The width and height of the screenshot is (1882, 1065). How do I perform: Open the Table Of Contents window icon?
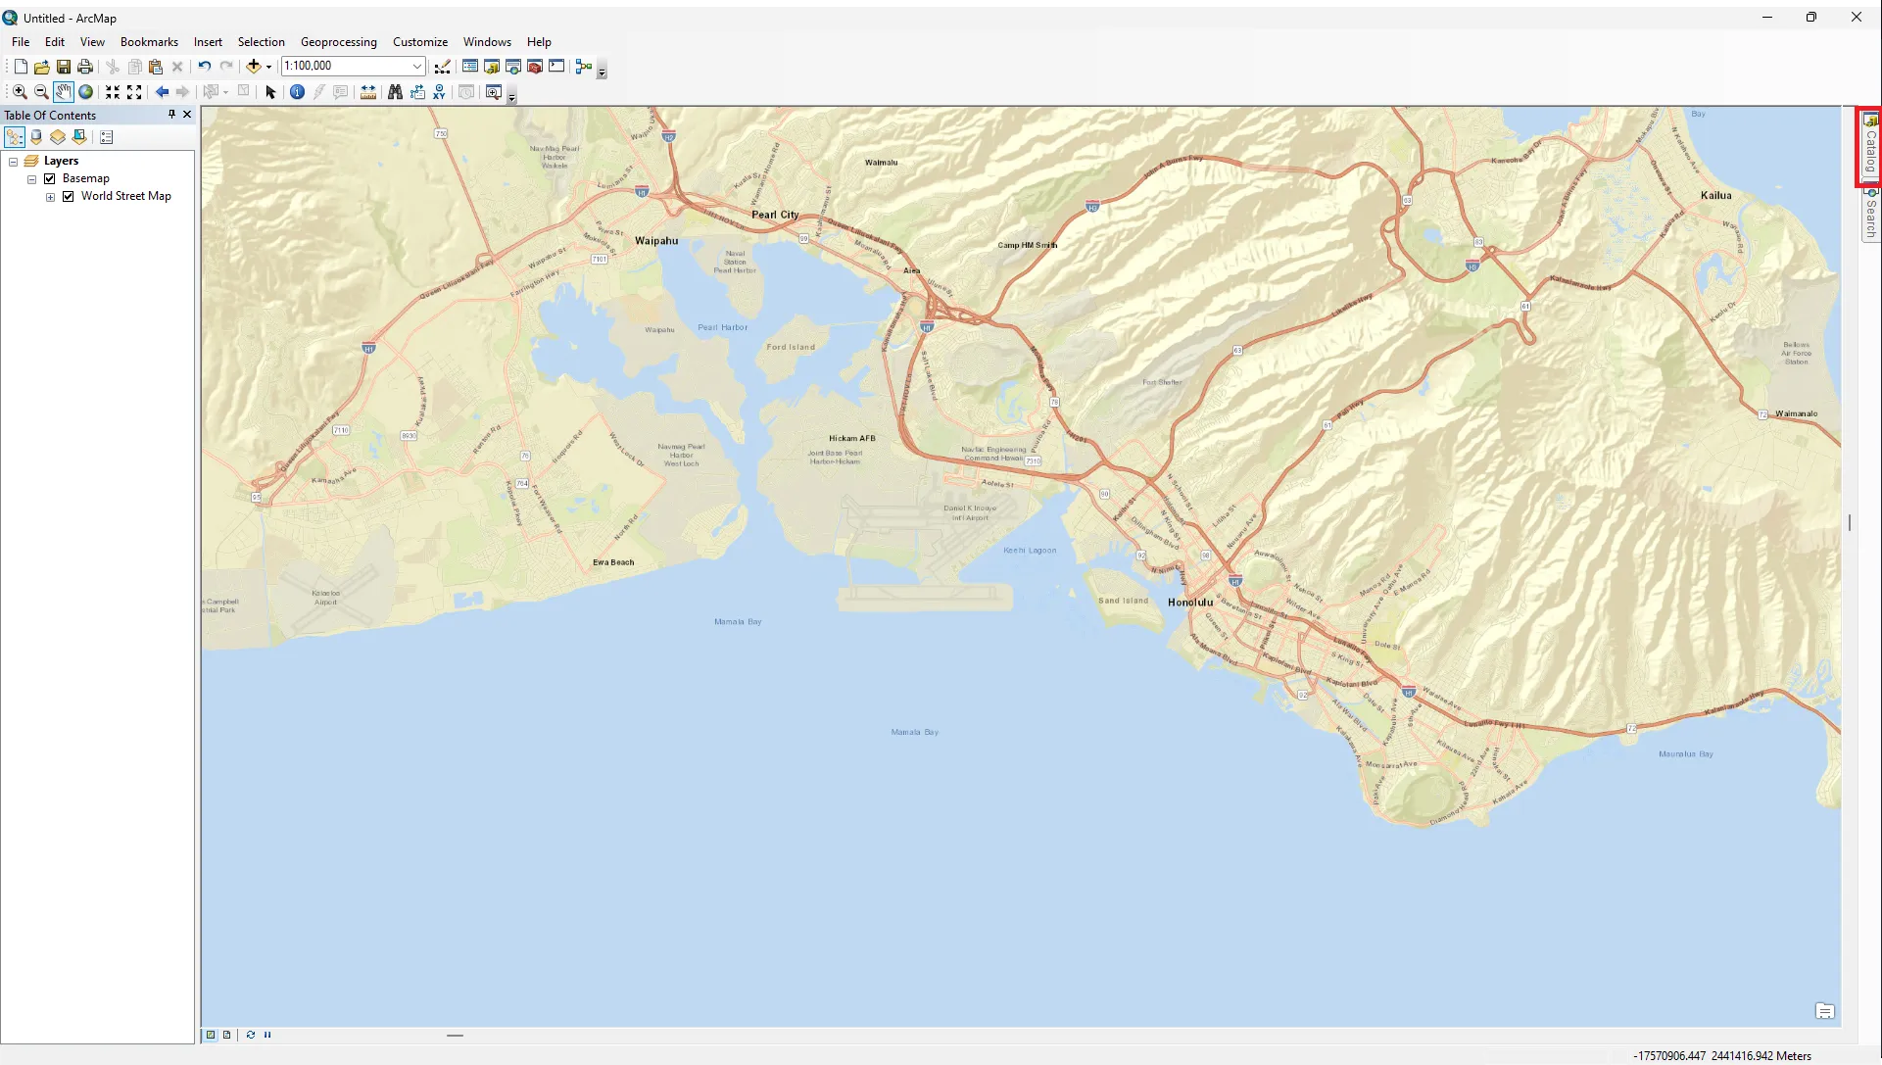point(470,67)
